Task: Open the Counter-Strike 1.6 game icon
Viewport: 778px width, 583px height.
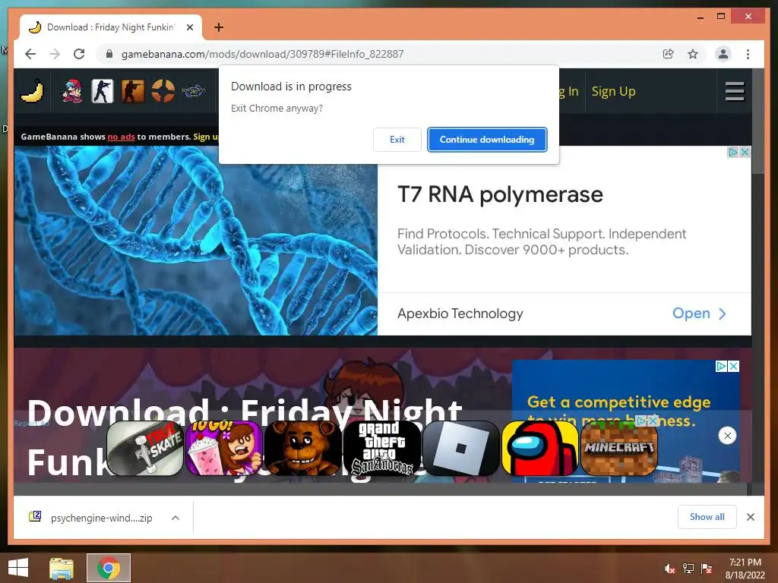Action: (103, 91)
